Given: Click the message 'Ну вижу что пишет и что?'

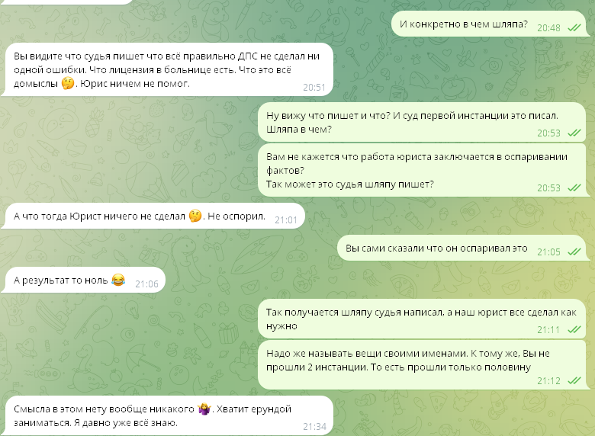Looking at the screenshot, I should (x=422, y=122).
